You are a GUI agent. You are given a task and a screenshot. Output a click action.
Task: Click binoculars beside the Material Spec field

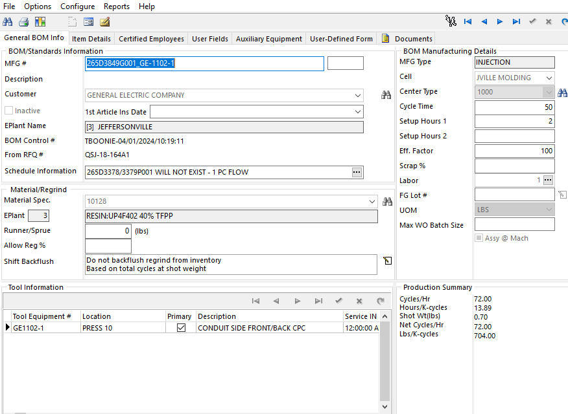[388, 201]
